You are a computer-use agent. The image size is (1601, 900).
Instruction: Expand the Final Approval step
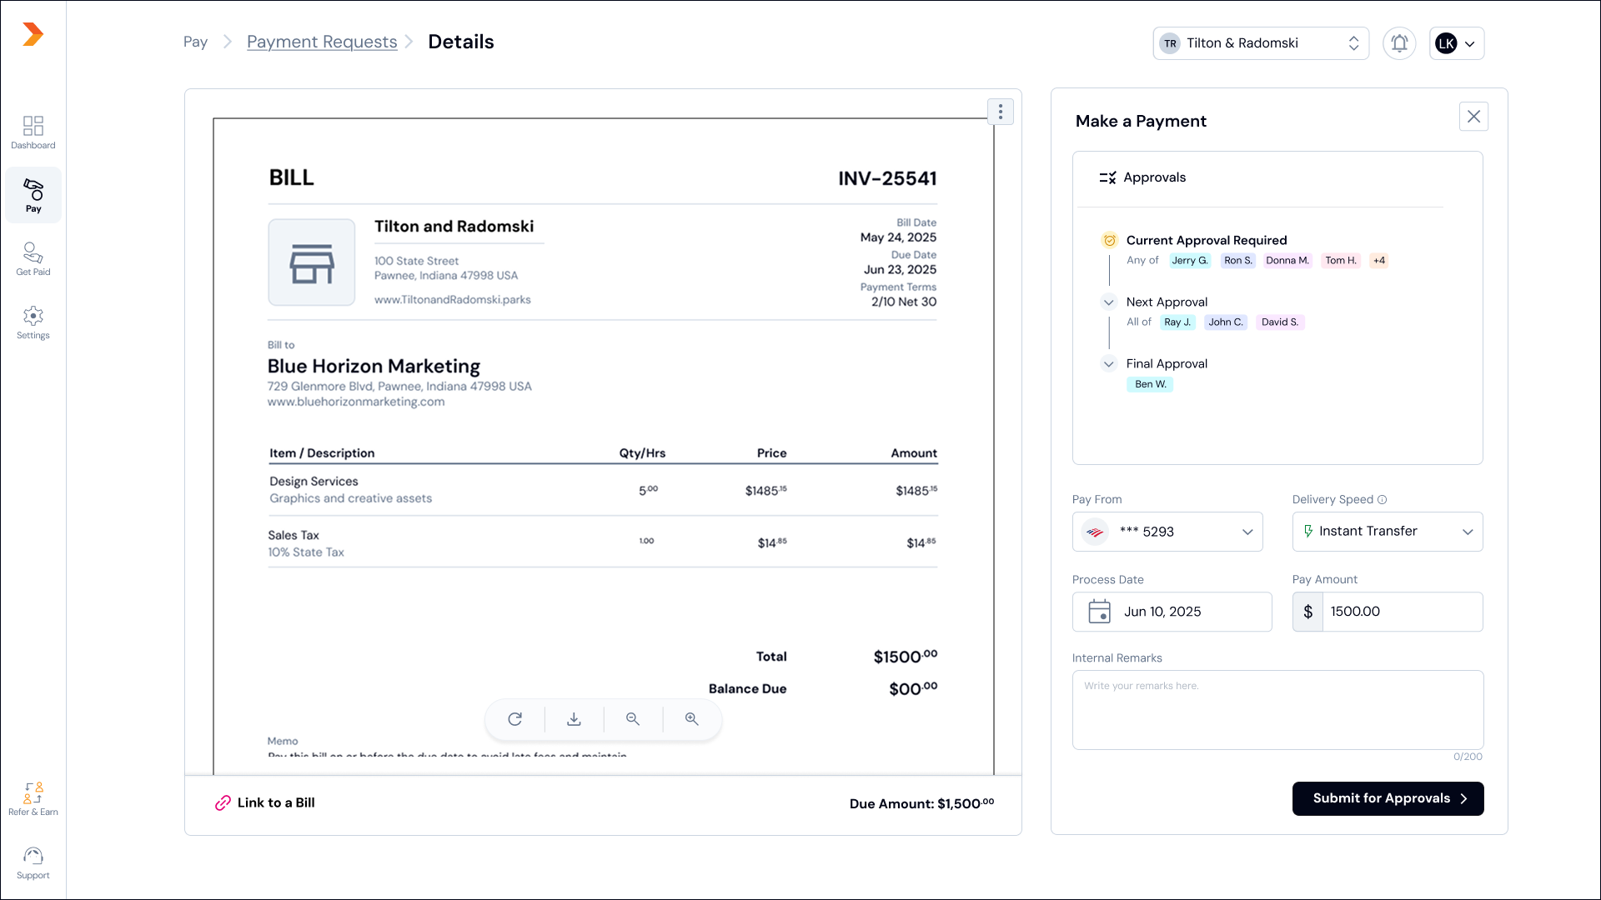[1108, 364]
